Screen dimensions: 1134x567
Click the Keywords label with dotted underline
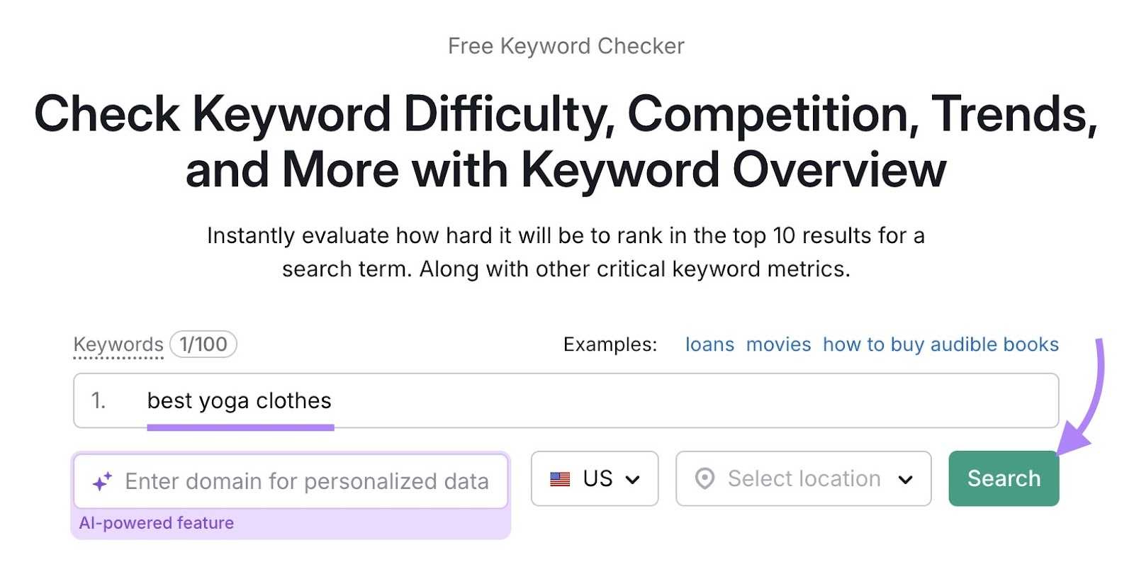tap(118, 345)
